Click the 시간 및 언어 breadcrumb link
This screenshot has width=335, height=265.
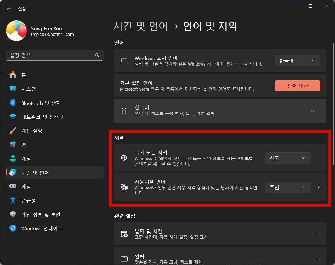(x=141, y=26)
